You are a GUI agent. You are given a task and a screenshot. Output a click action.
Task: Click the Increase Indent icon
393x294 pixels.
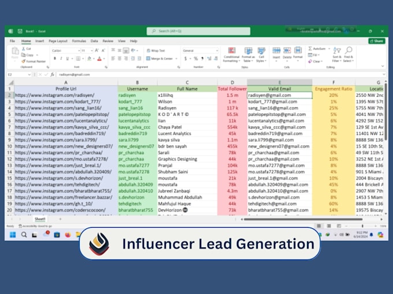(139, 58)
